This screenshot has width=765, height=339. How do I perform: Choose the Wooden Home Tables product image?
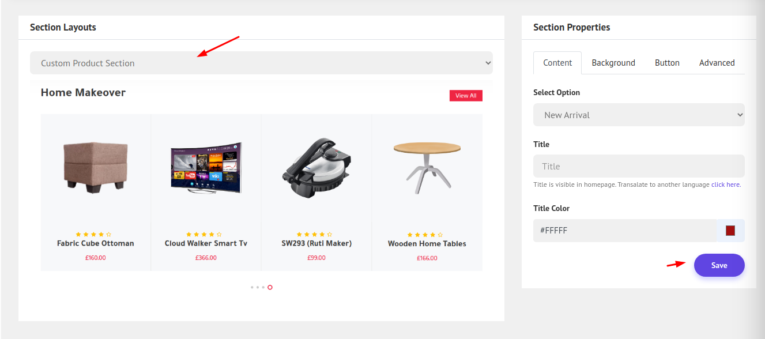(x=427, y=165)
